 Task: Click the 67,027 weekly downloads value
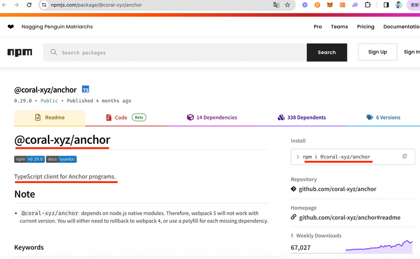coord(300,247)
